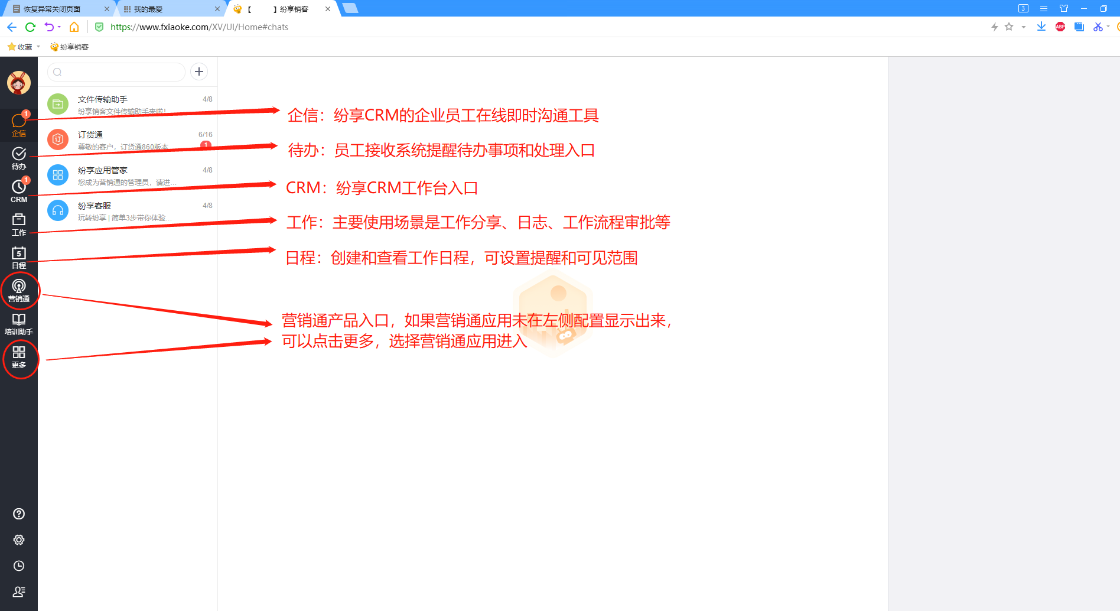
Task: Expand the dropdown next to the star icon
Action: pyautogui.click(x=1024, y=27)
